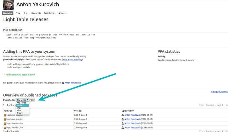Viewport: 228px width, 137px height.
Task: Open the Bugs tab
Action: tap(26, 13)
